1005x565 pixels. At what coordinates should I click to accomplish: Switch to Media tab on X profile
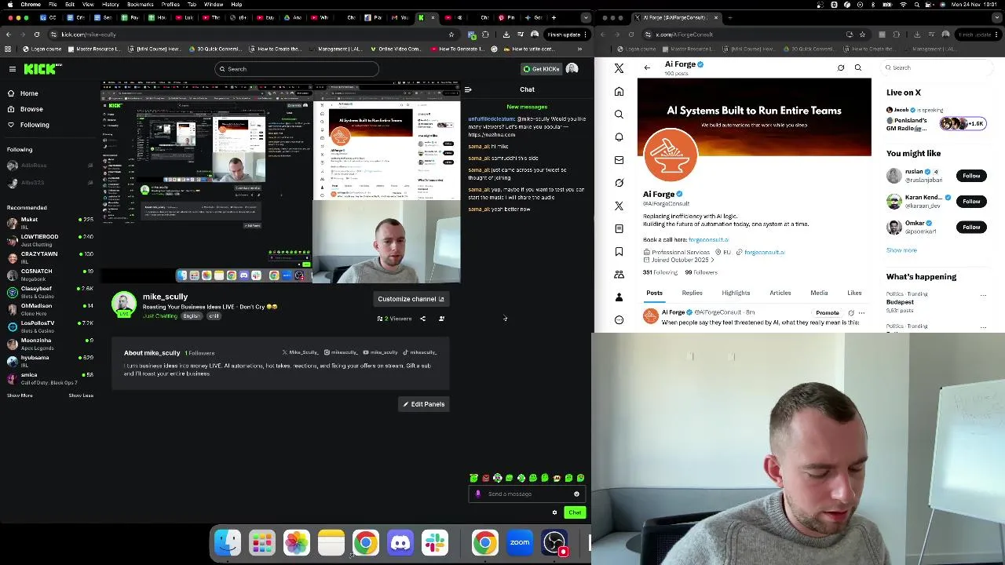click(819, 293)
